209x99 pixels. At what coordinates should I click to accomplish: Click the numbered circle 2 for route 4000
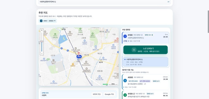(125, 81)
